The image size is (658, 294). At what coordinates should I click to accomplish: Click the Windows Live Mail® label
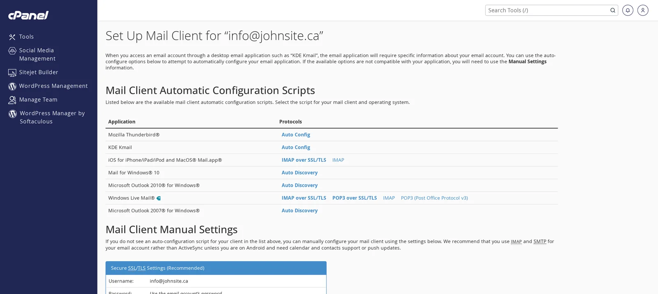click(131, 198)
